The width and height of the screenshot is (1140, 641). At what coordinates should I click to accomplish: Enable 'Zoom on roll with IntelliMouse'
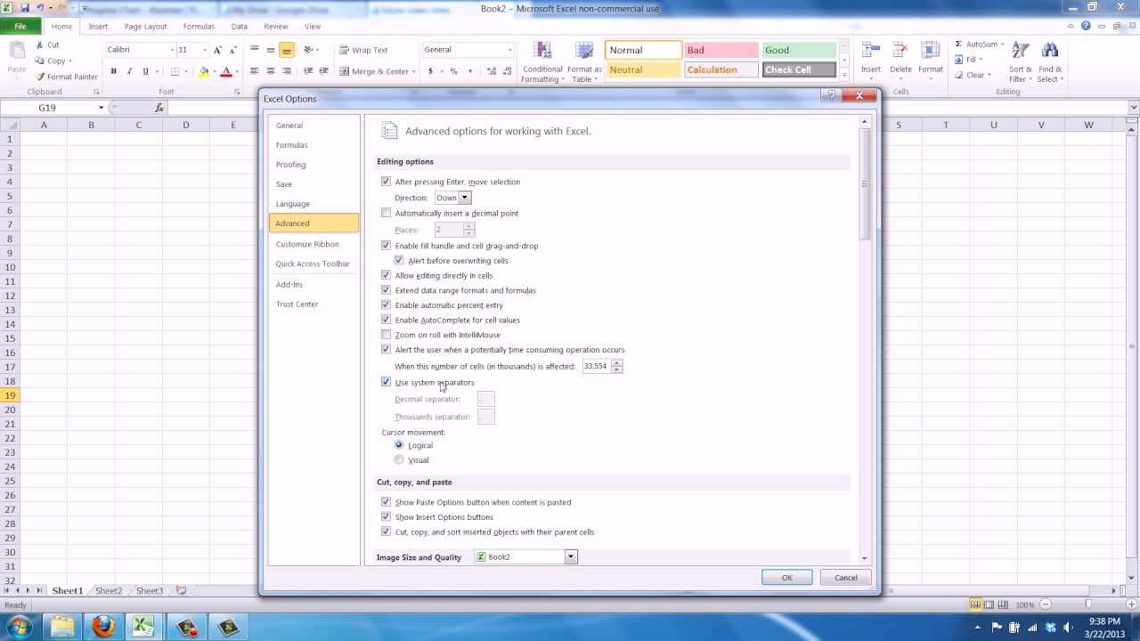pos(386,335)
